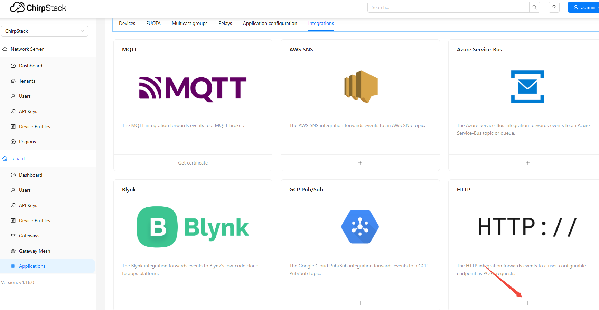Viewport: 599px width, 310px height.
Task: Switch to the Devices tab
Action: [127, 23]
